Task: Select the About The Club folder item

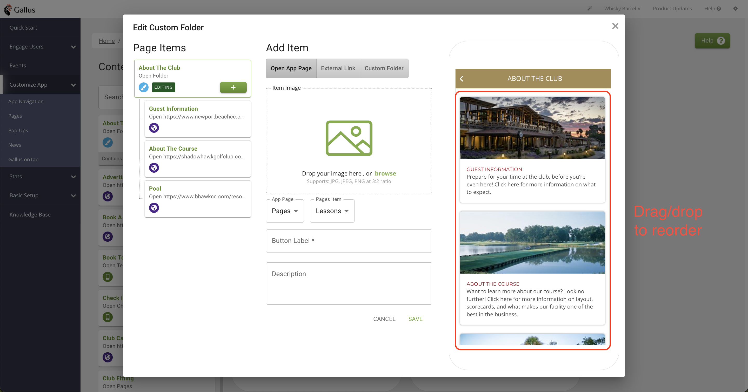Action: [x=192, y=78]
